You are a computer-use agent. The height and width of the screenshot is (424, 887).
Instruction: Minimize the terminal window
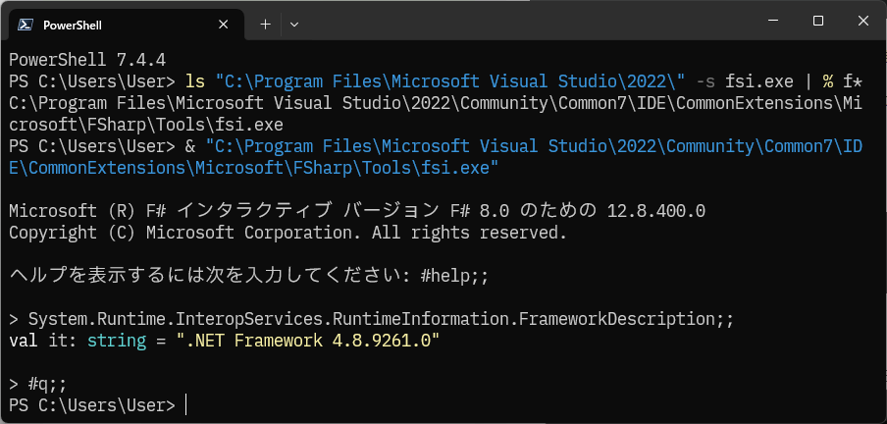[774, 21]
